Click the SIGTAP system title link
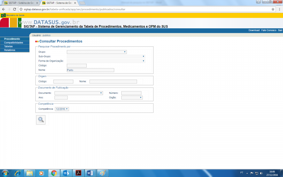Viewport: 283px width, 177px height. (x=96, y=27)
